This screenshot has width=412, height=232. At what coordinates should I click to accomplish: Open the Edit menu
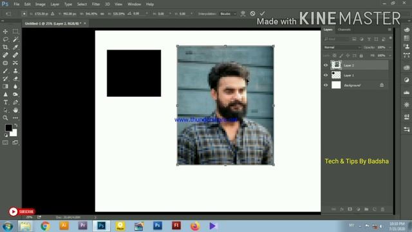27,5
